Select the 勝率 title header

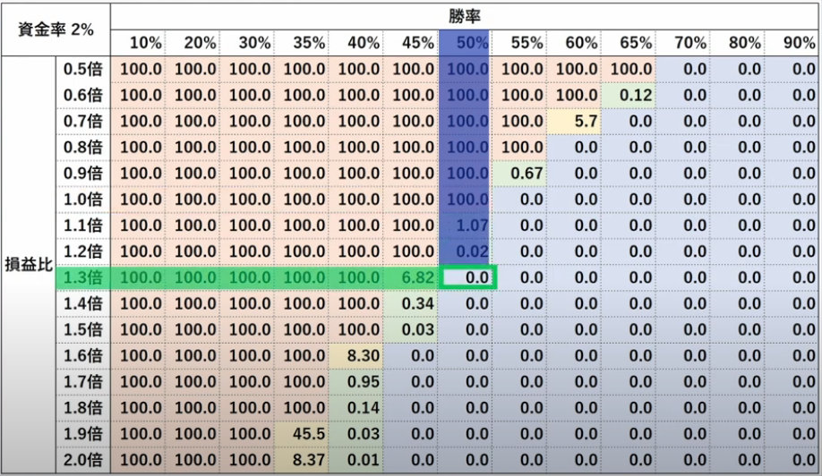(465, 17)
